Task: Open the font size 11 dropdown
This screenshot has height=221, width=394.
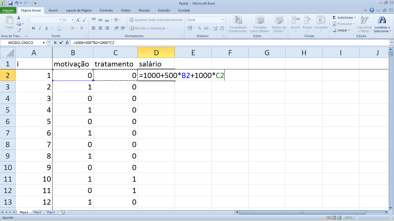Action: coord(72,20)
